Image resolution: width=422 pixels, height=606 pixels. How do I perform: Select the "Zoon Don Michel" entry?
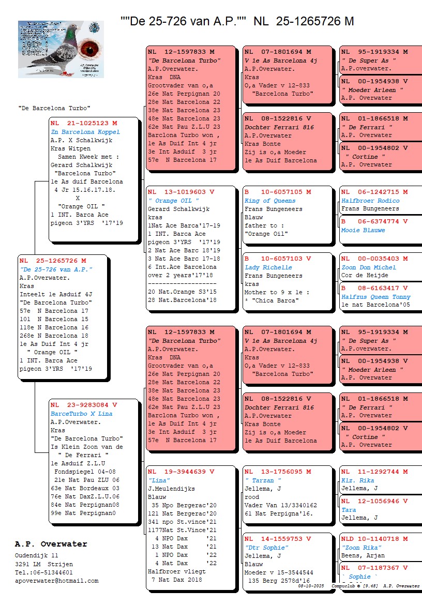[x=369, y=267]
